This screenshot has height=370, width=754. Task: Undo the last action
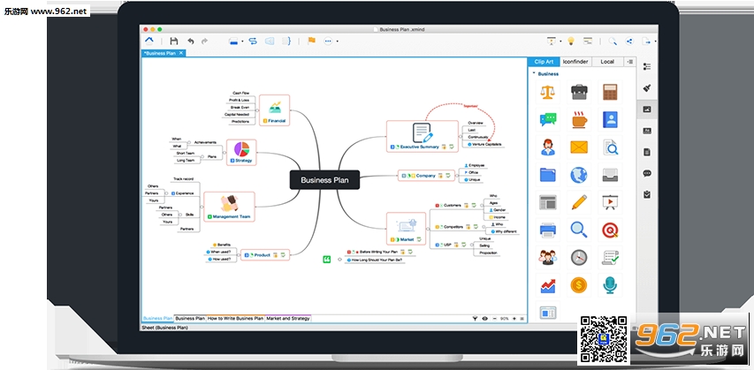pos(190,42)
